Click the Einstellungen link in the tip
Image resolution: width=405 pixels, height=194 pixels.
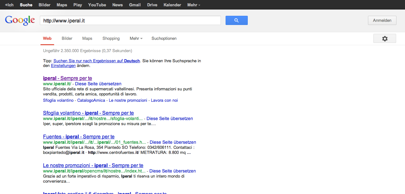pos(63,66)
